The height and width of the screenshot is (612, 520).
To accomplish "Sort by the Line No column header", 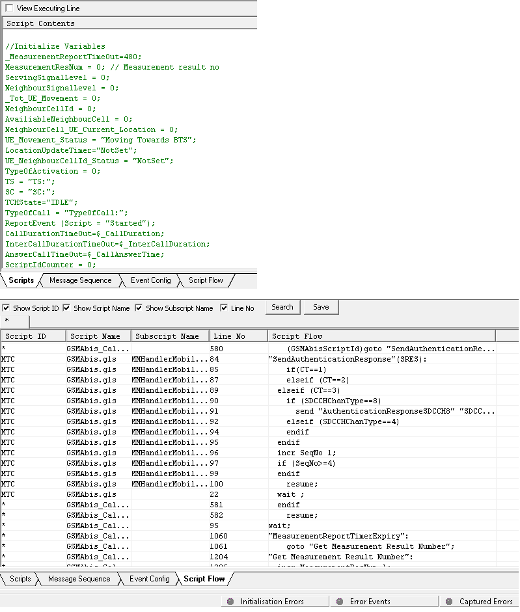I will pos(238,336).
